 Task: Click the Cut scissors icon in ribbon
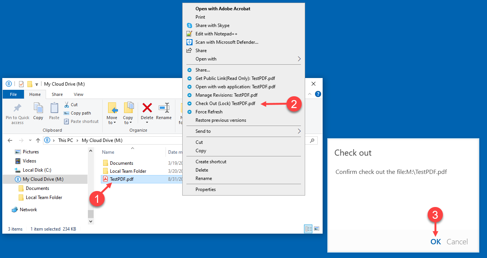(x=67, y=104)
